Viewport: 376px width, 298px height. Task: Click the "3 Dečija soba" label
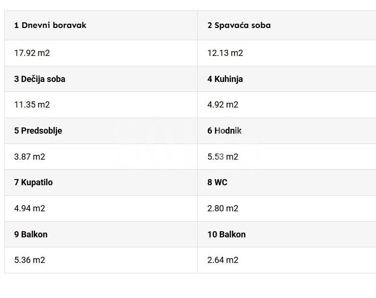click(40, 79)
